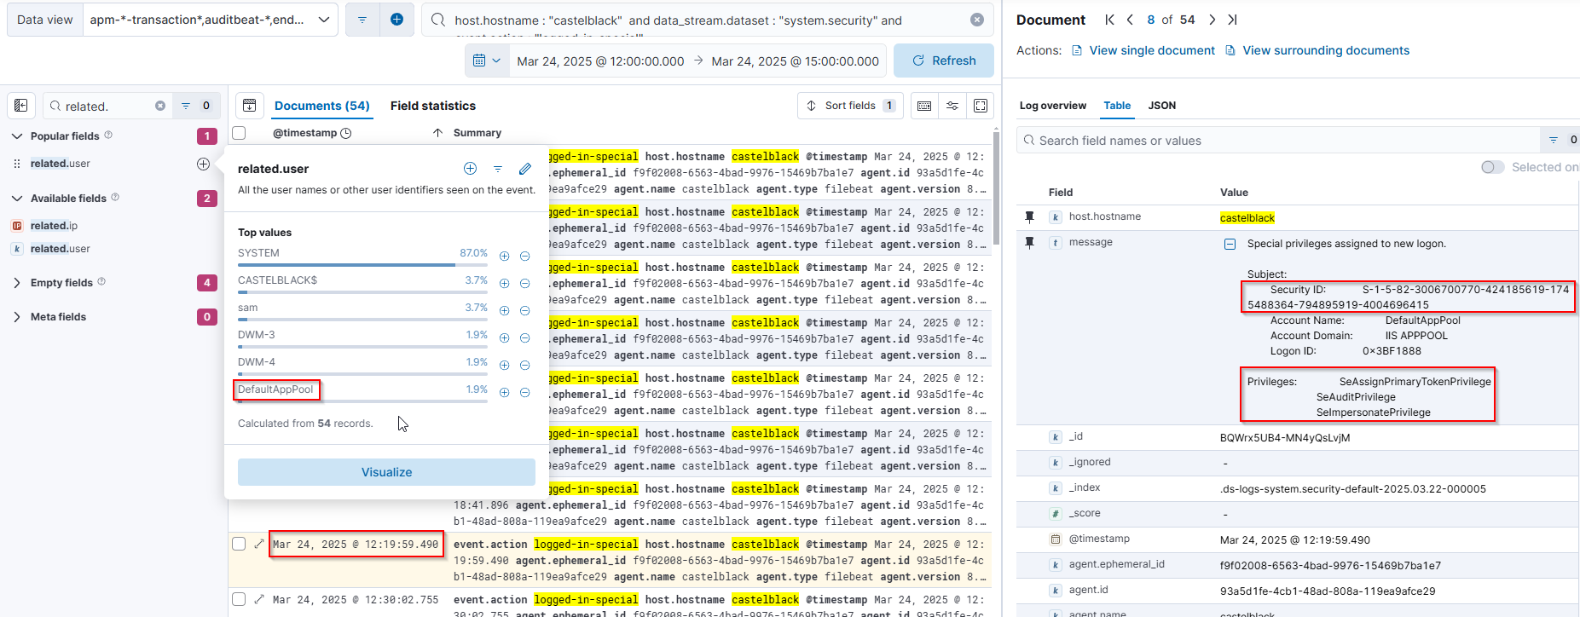Go to next document in the flyout
This screenshot has height=617, width=1580.
click(1212, 20)
